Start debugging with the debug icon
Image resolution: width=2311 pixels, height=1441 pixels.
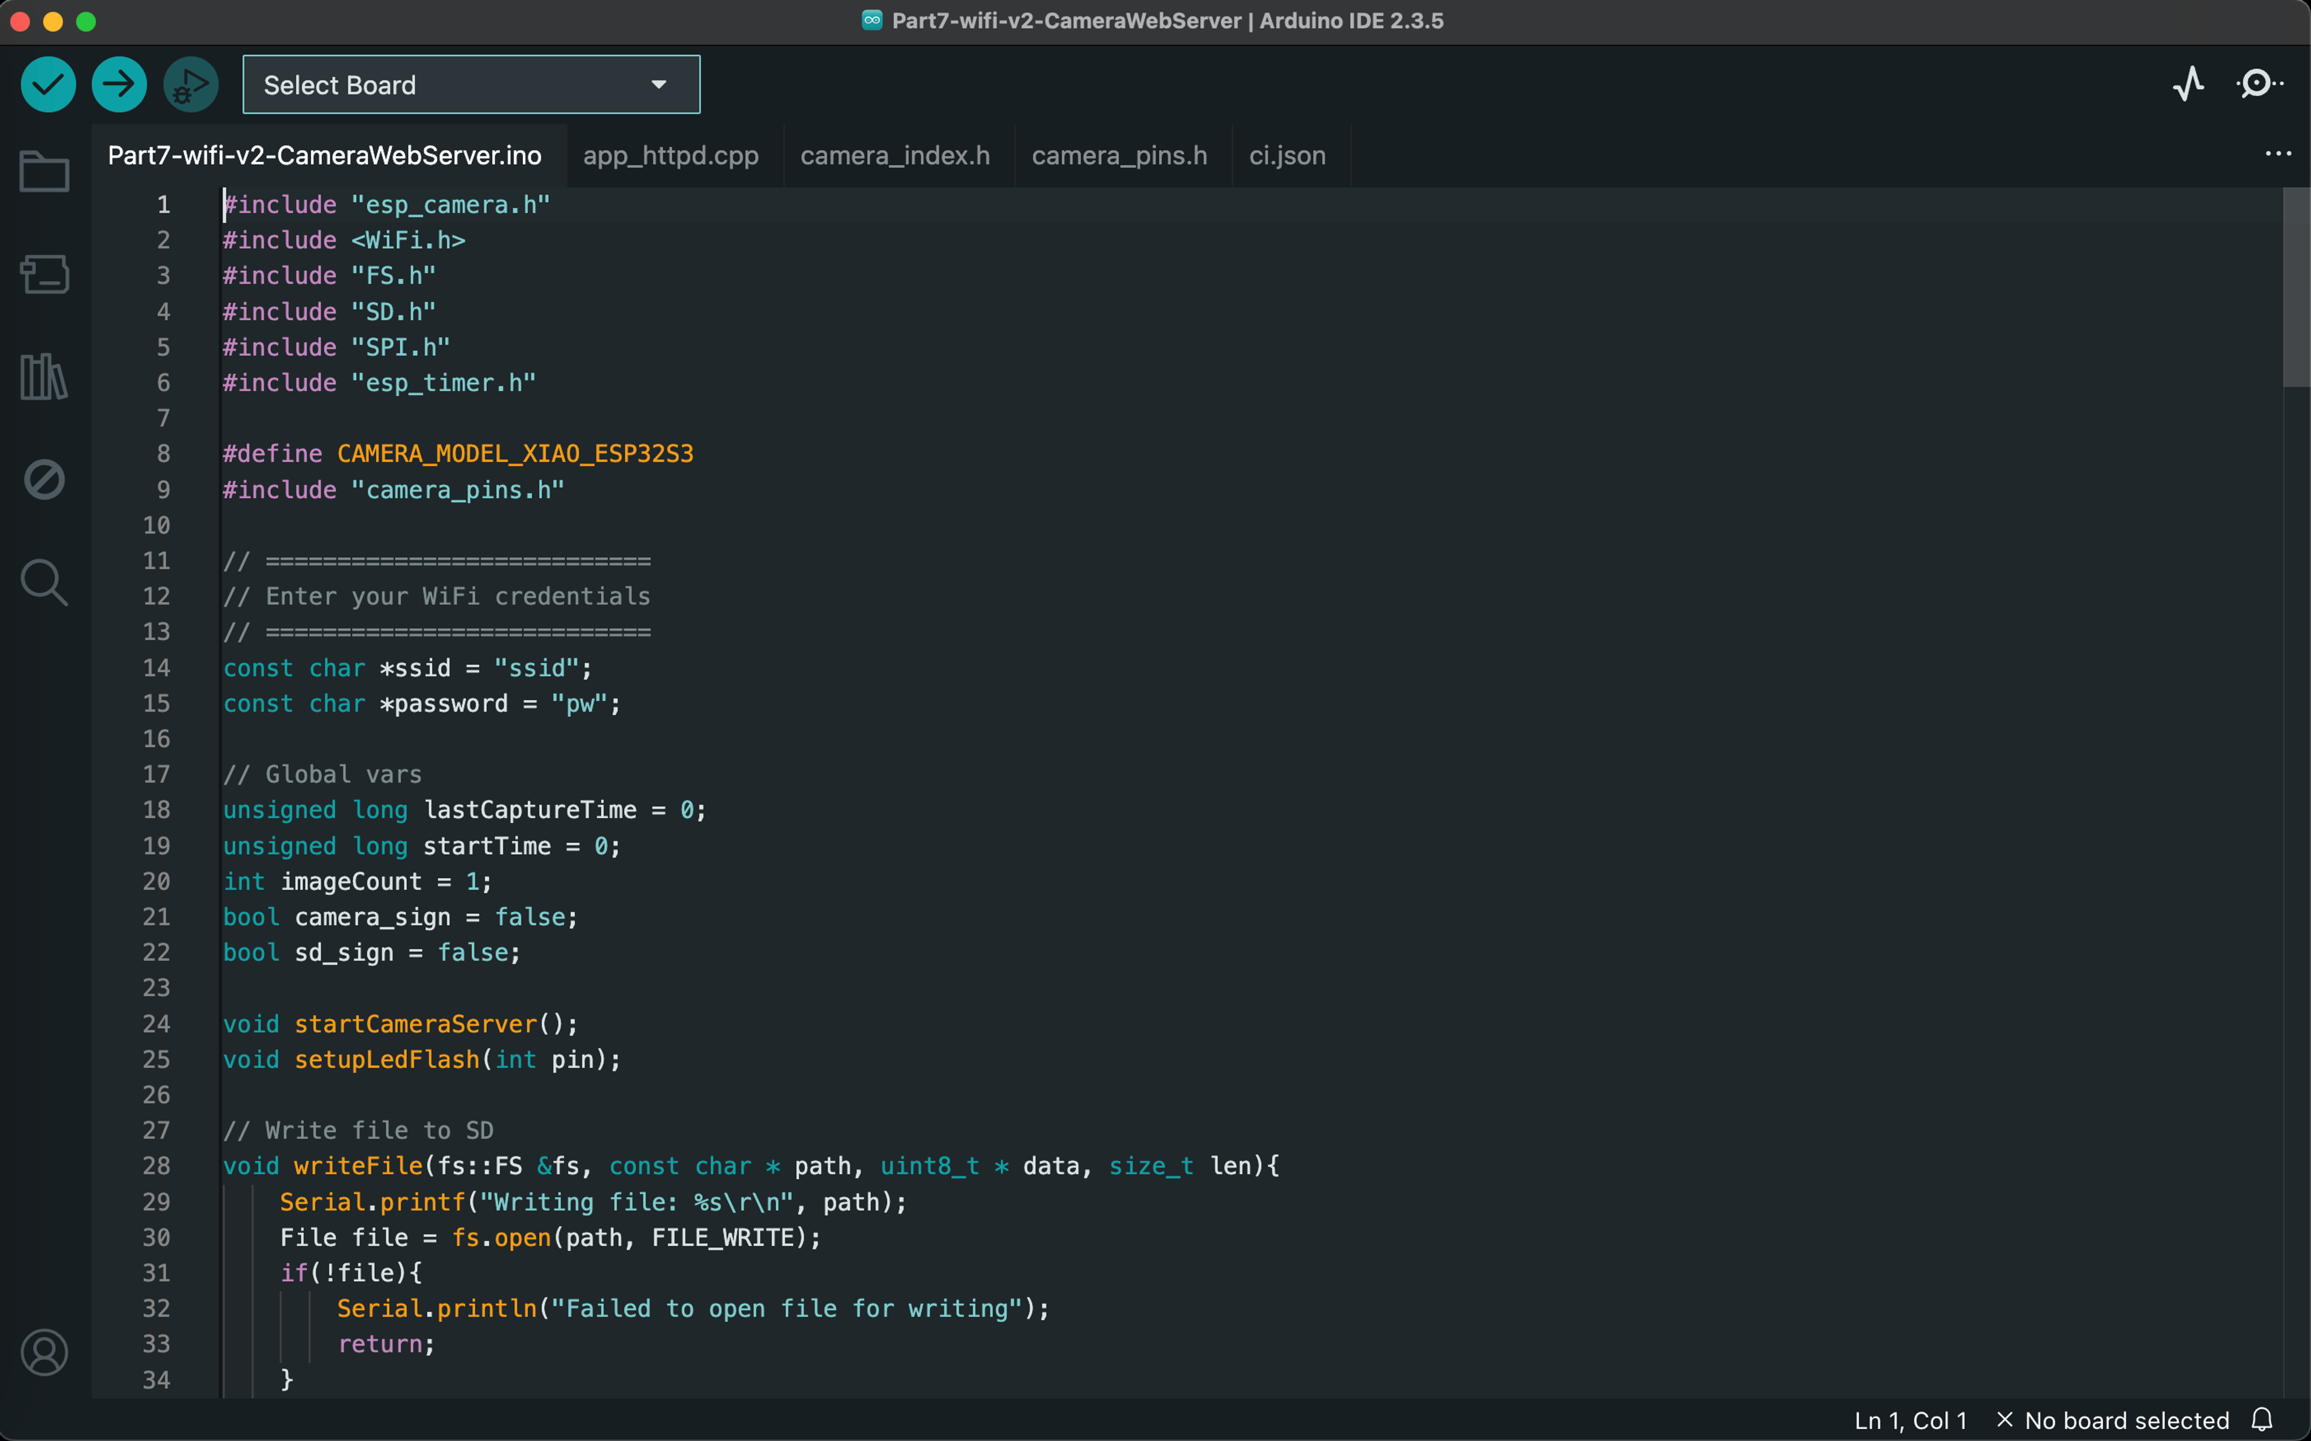[x=191, y=85]
